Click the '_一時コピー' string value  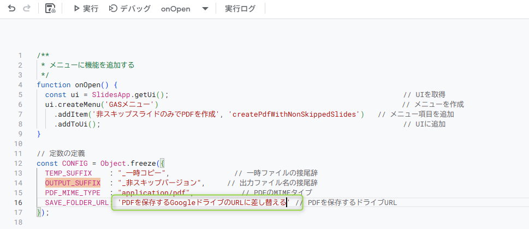tap(142, 173)
